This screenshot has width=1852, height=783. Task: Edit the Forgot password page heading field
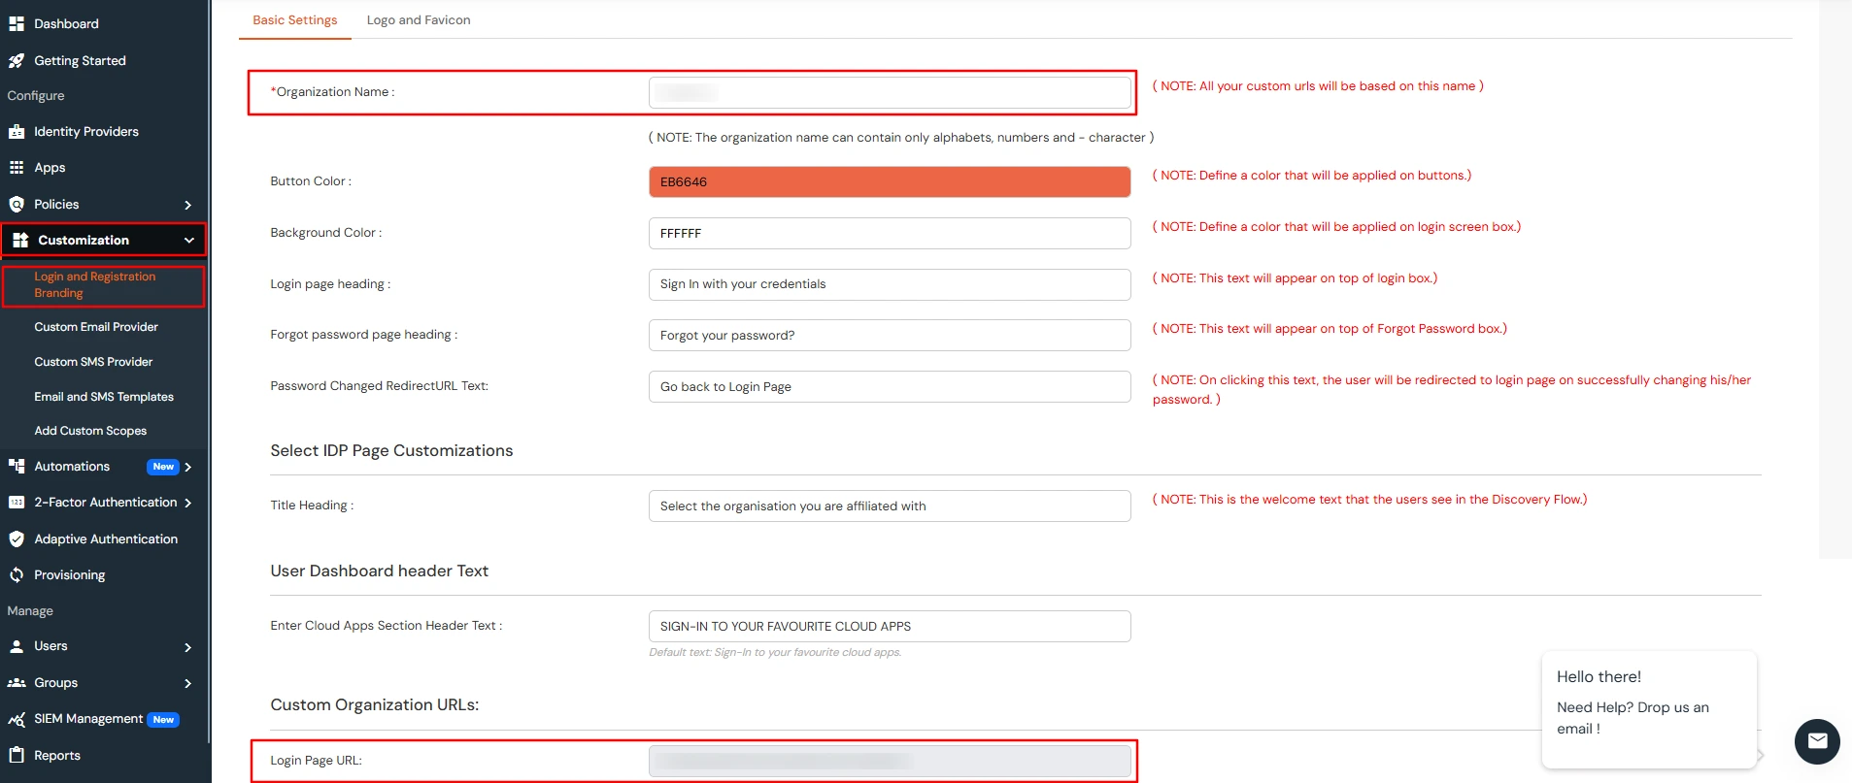(890, 335)
